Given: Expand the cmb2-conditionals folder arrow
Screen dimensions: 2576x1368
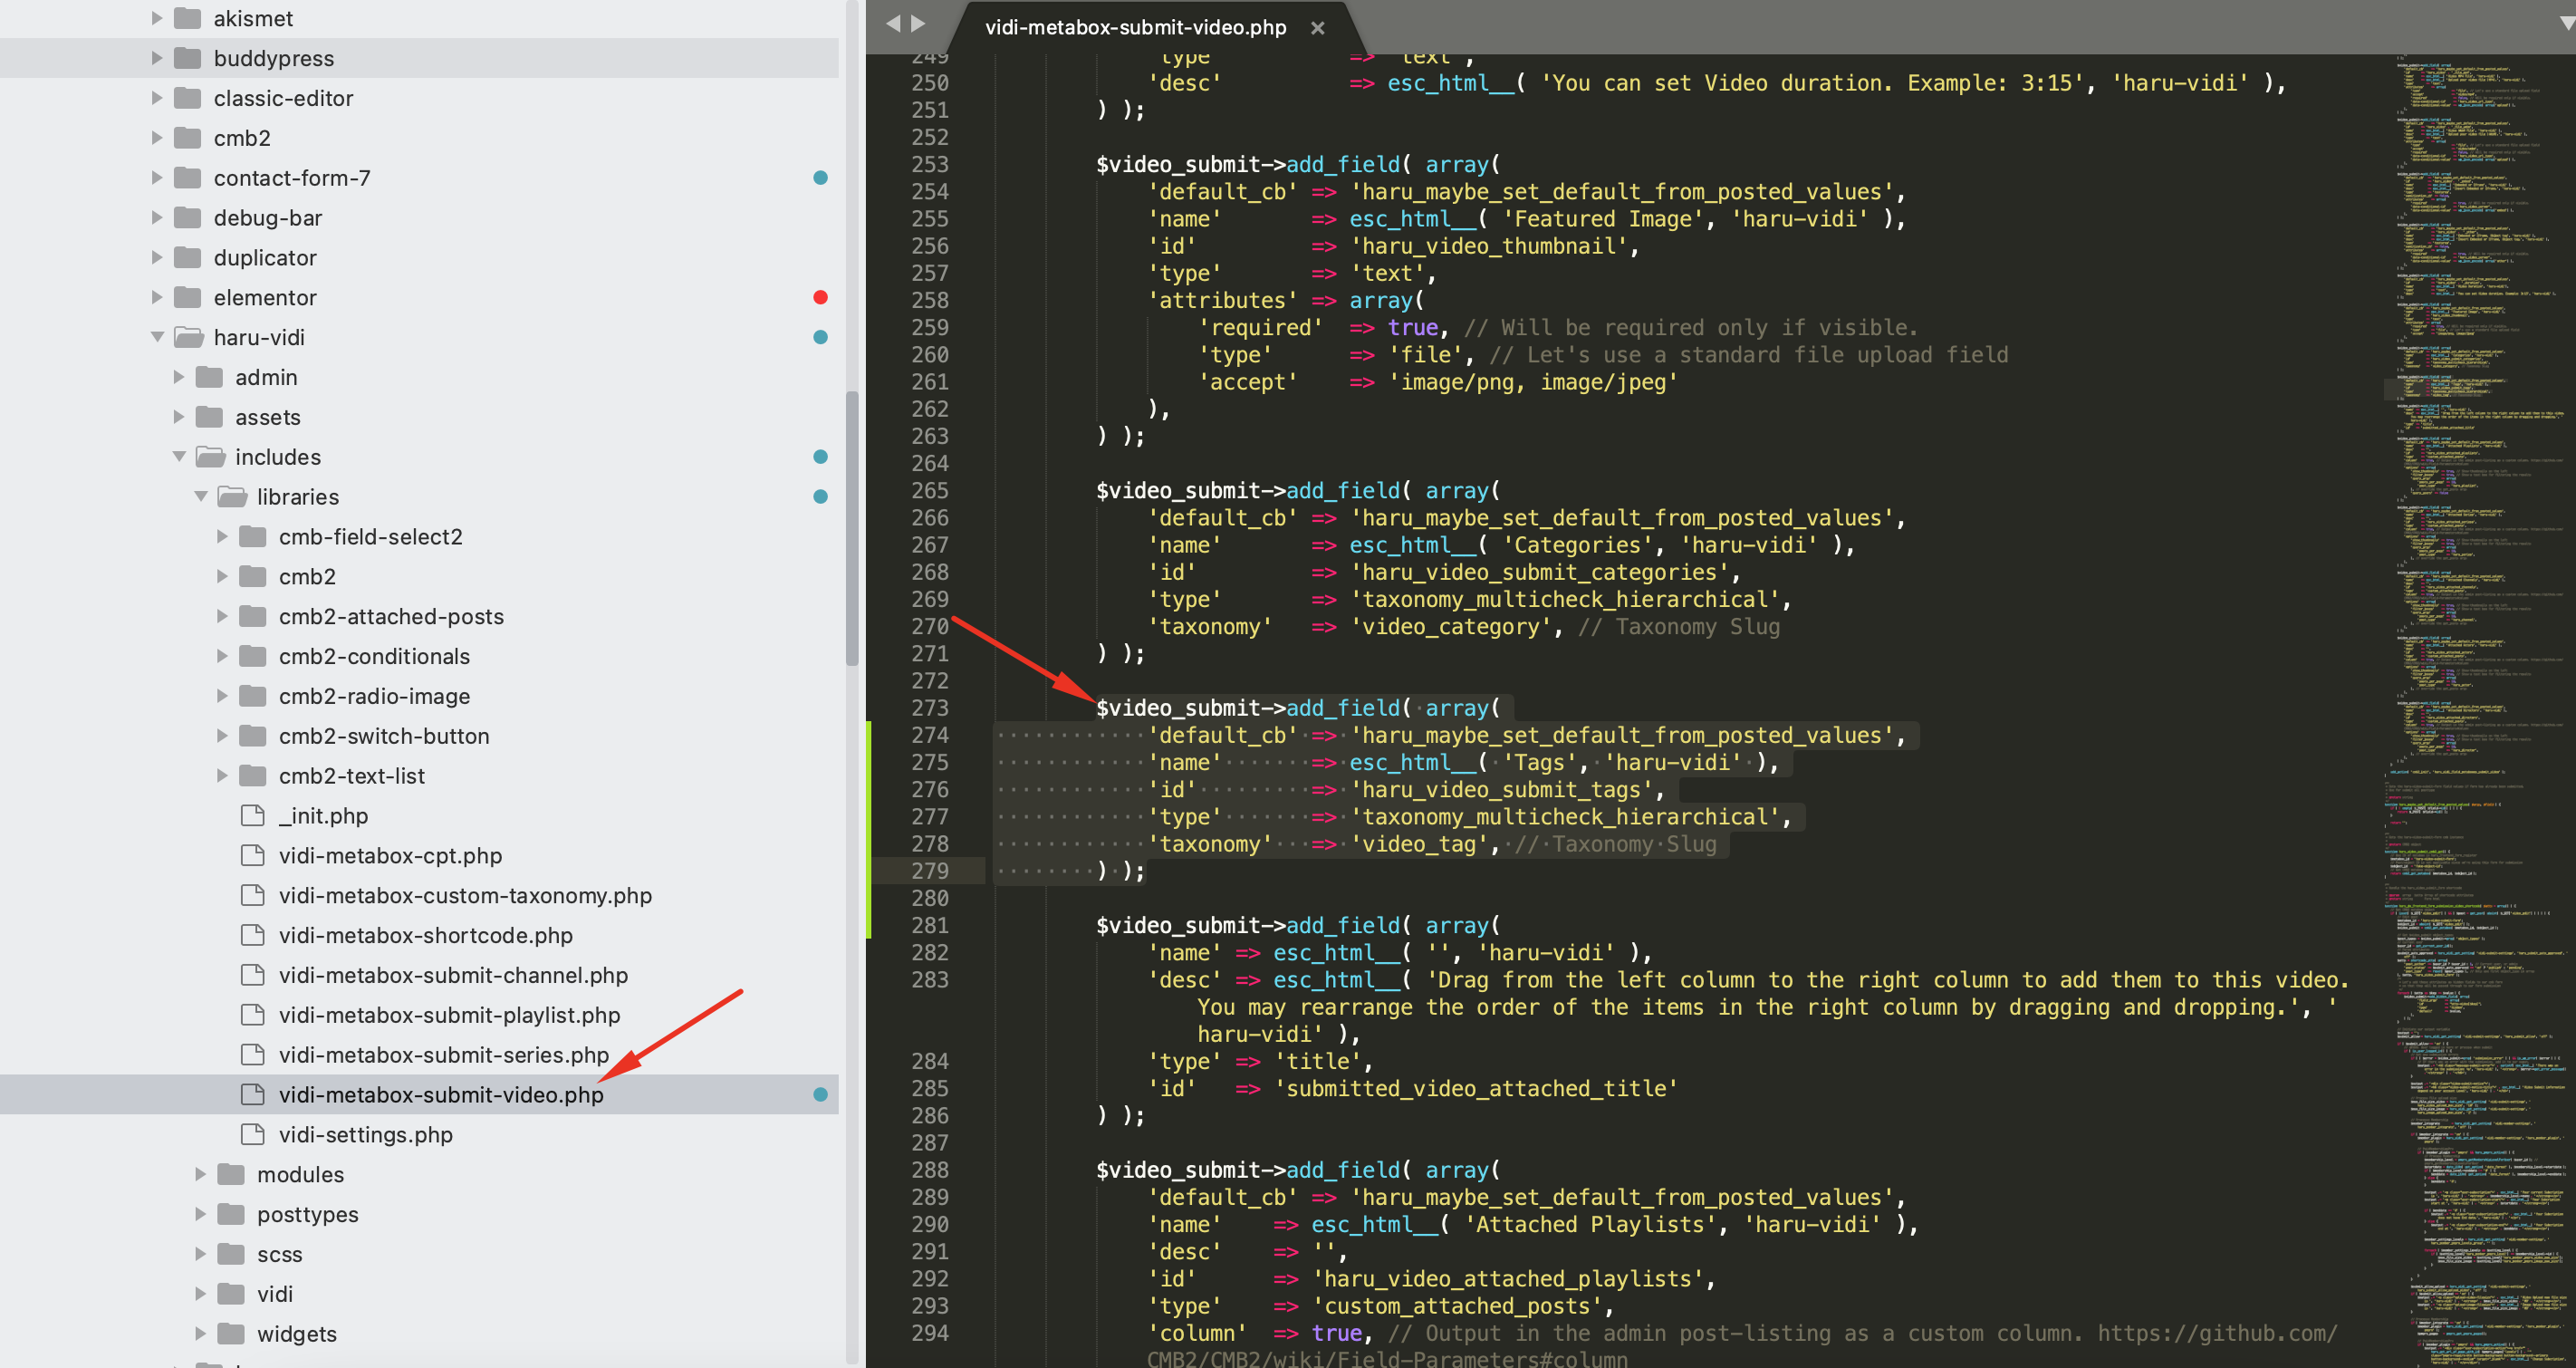Looking at the screenshot, I should (222, 656).
